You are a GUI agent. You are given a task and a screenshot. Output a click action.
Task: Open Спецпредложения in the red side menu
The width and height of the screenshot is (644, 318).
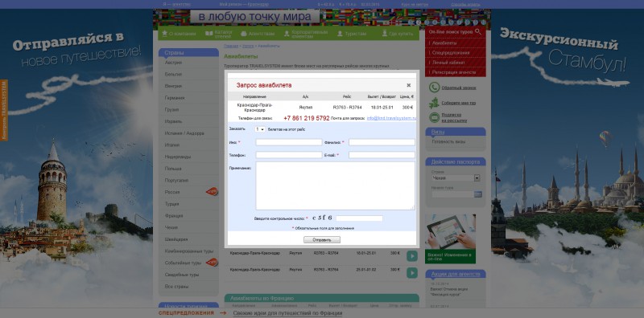pyautogui.click(x=451, y=53)
